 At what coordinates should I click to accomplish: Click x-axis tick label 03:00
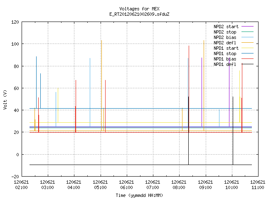[x=48, y=188]
